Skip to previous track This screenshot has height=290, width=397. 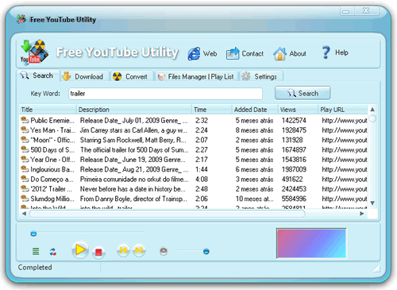pos(123,250)
